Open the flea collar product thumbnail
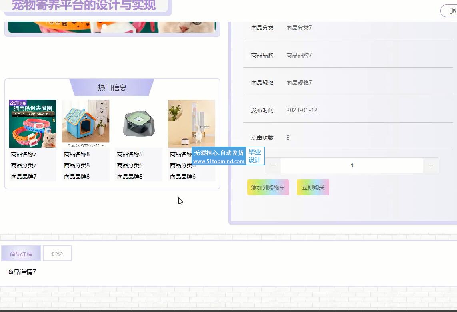 coord(33,124)
